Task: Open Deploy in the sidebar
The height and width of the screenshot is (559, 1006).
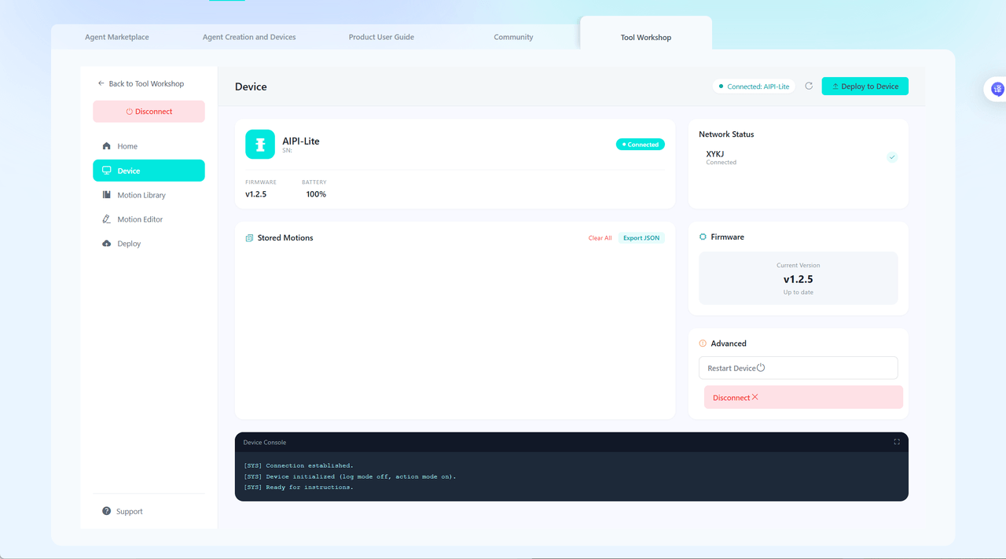Action: (x=149, y=244)
